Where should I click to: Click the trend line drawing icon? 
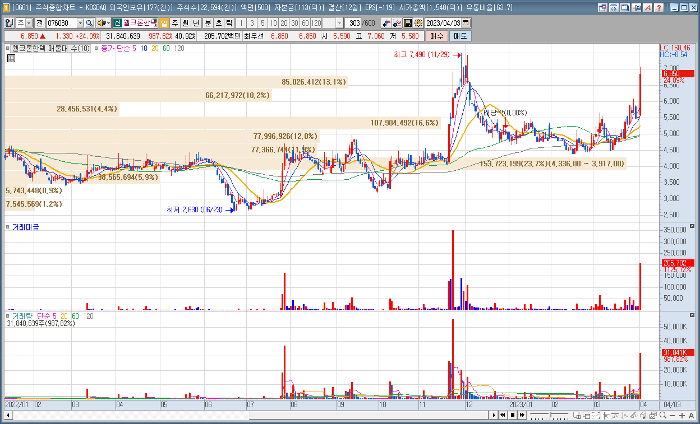click(634, 415)
